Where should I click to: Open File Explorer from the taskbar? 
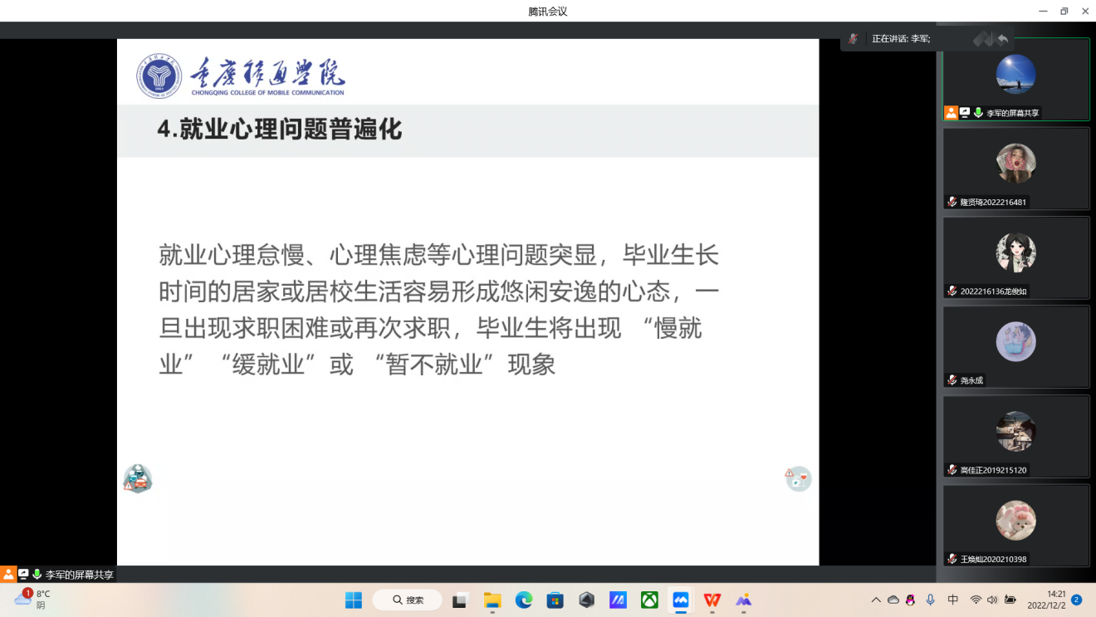point(492,600)
